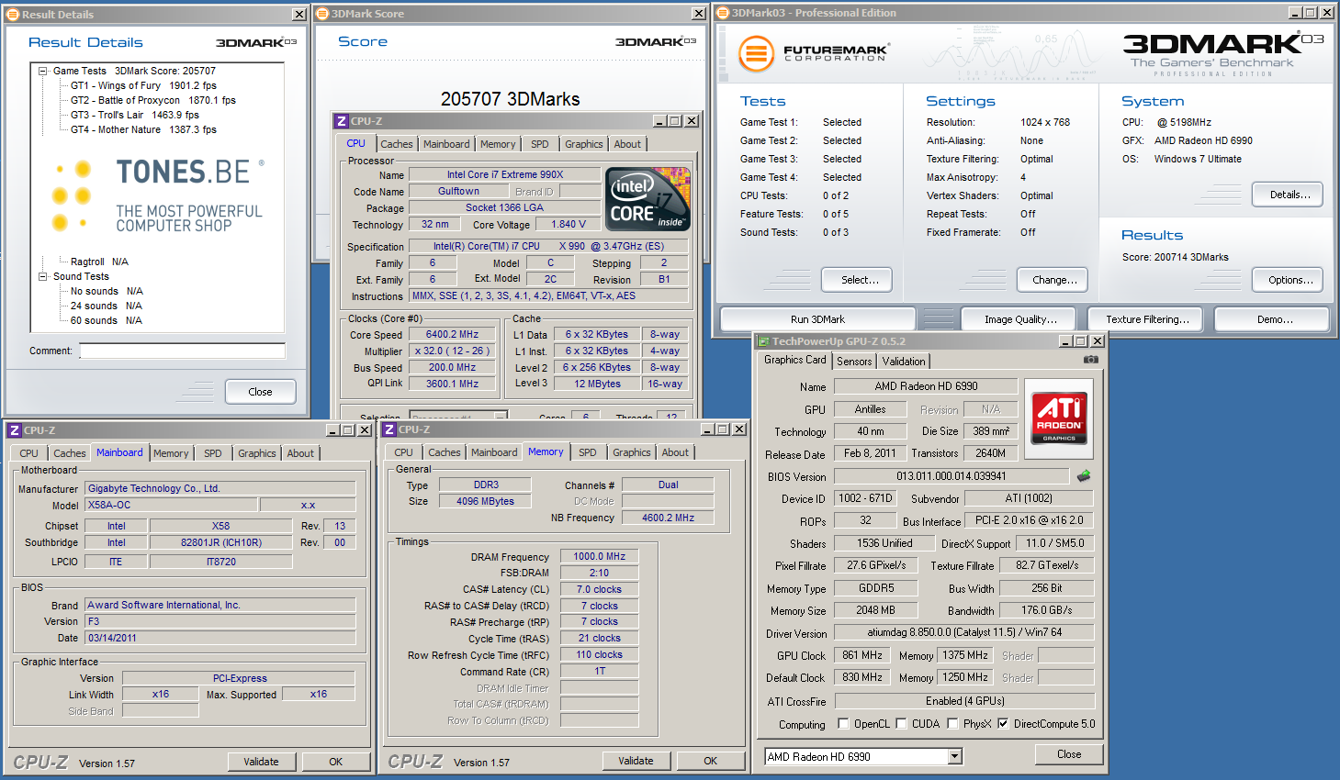Select GT4 - Mother Nature result row
Screen dimensions: 1340x780
(143, 129)
